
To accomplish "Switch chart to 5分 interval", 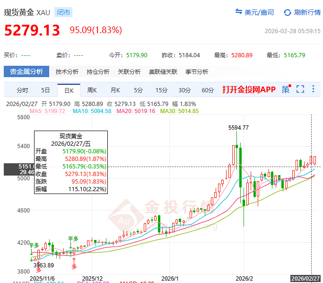I will coord(138,90).
